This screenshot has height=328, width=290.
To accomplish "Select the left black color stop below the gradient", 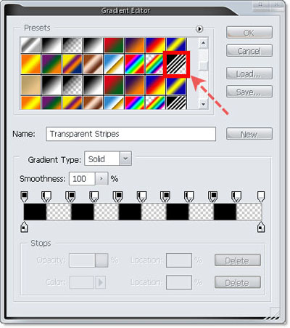I will [24, 227].
